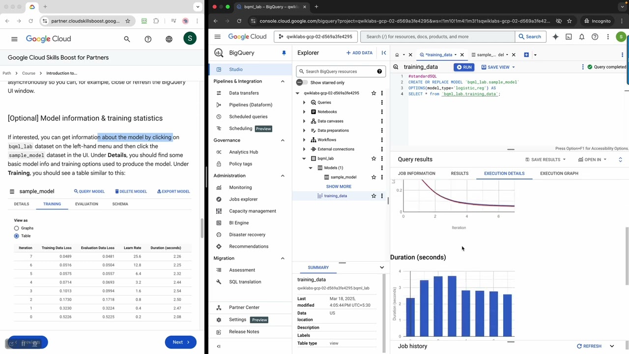Collapse the BigQuery left navigation menu

219,346
